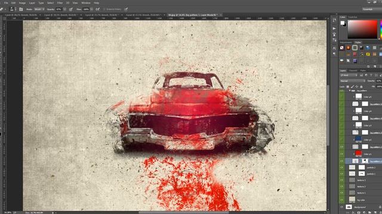382x214 pixels.
Task: Lock layer position icon
Action: (x=357, y=87)
